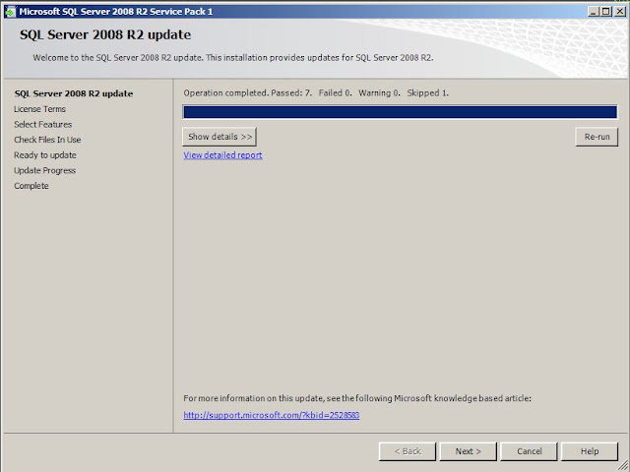Click the completed blue progress bar
This screenshot has height=472, width=630.
click(x=400, y=112)
